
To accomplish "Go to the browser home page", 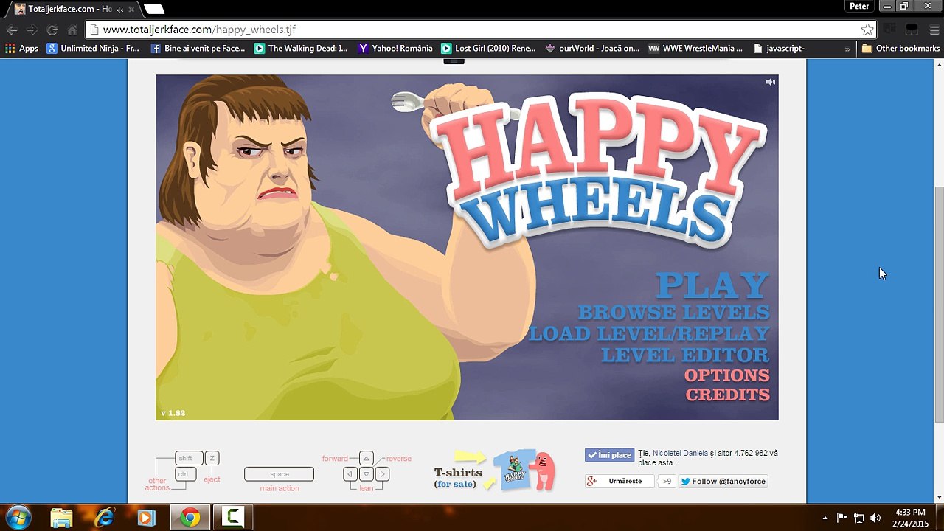I will [72, 29].
